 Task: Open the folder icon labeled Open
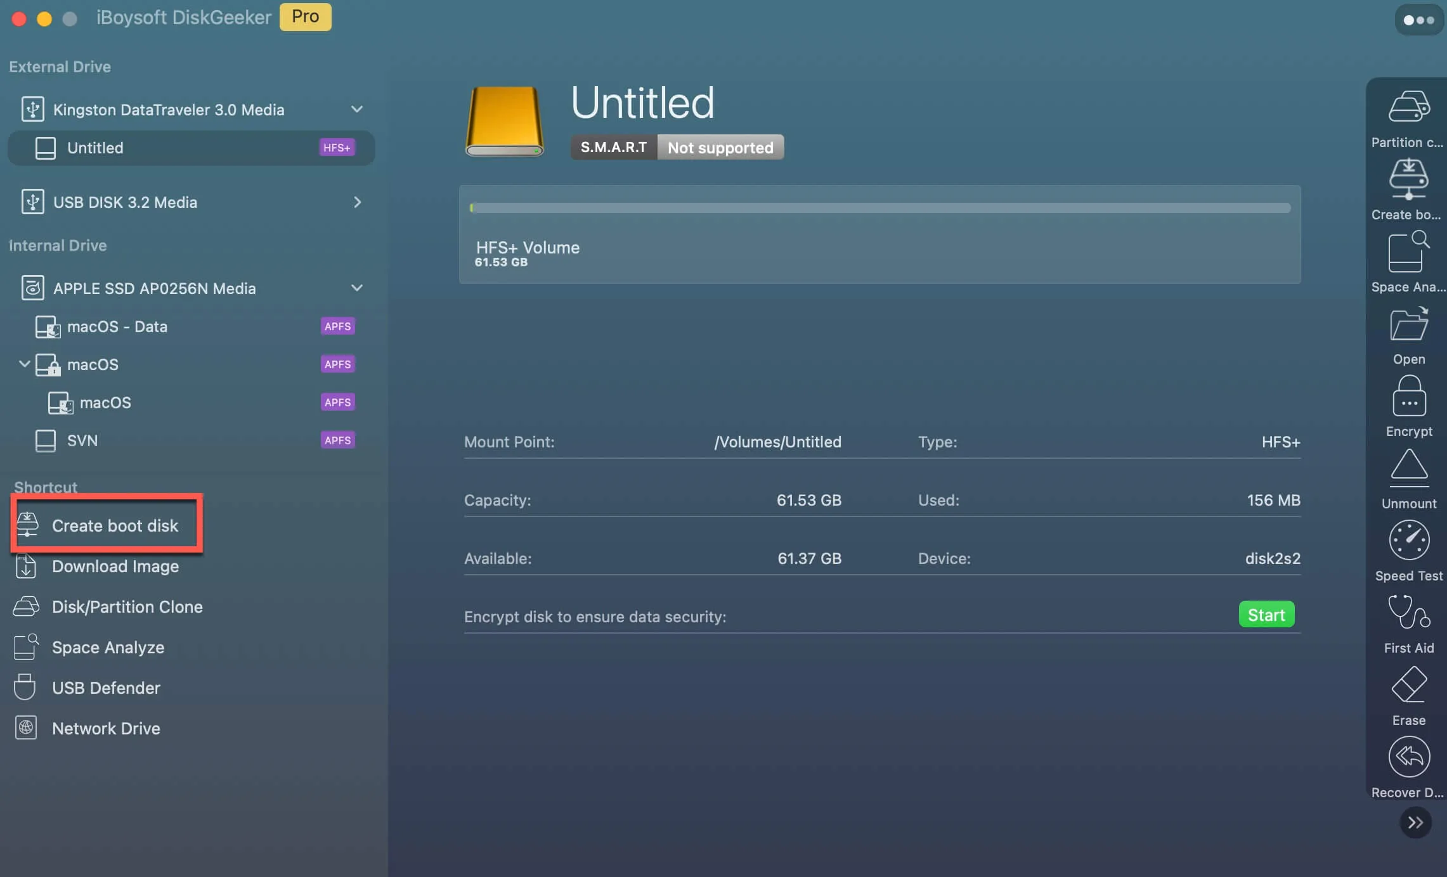coord(1408,324)
